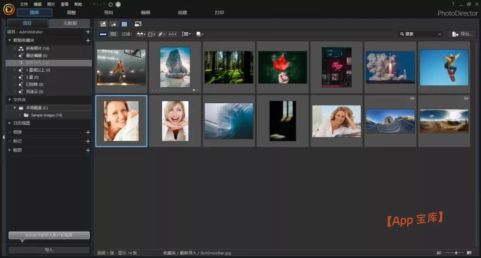Click the notifications bell icon
Viewport: 481px width, 258px height.
pyautogui.click(x=118, y=4)
